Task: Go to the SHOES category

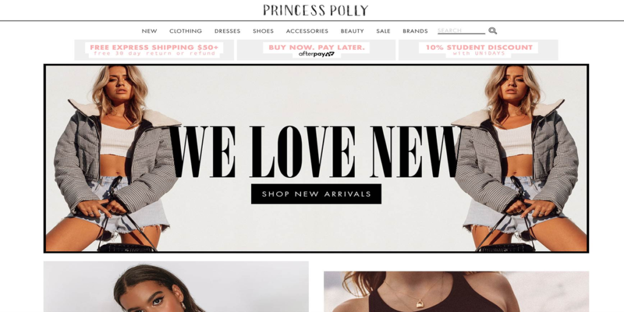Action: tap(263, 31)
